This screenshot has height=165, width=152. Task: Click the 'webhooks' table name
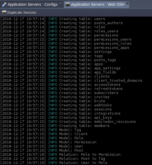click(103, 105)
